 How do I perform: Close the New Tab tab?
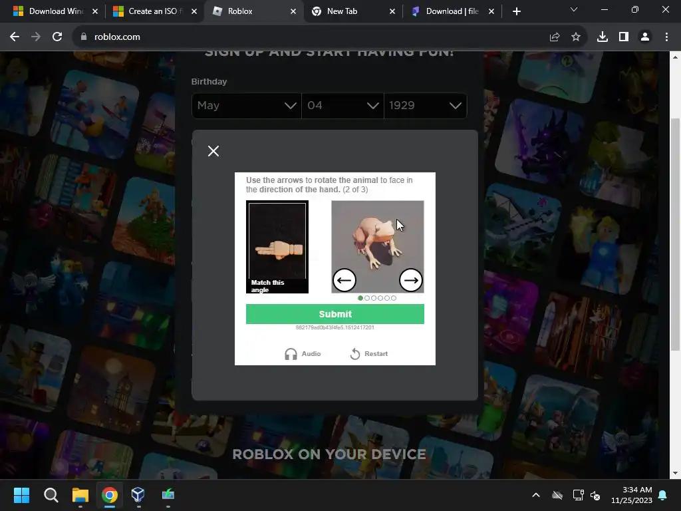pos(392,12)
